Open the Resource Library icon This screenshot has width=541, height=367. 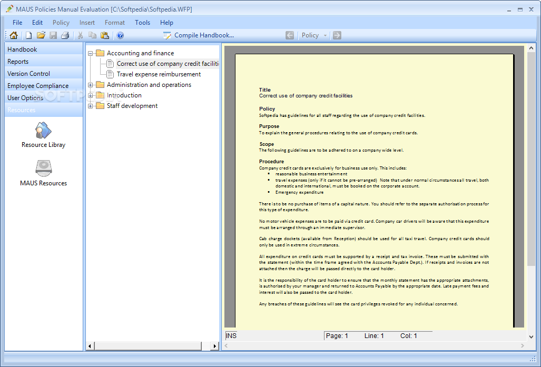click(x=44, y=131)
